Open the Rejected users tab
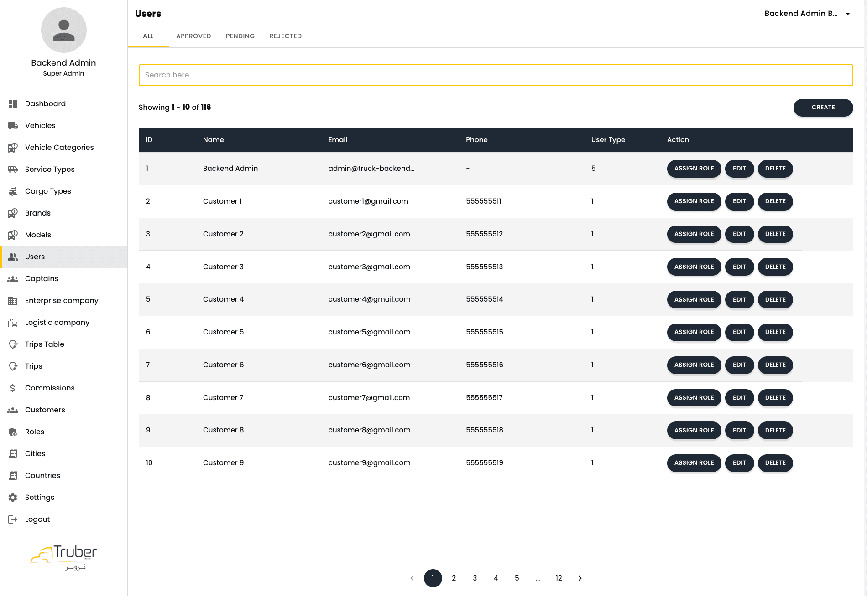The width and height of the screenshot is (867, 596). [285, 36]
